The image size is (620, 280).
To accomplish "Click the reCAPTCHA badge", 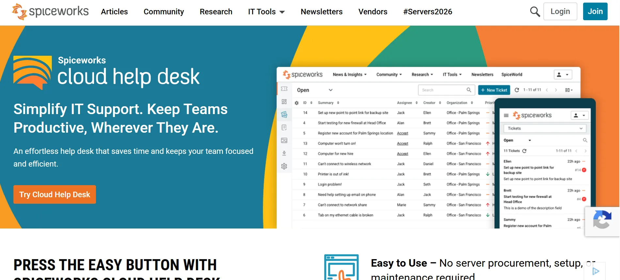I will pos(602,221).
